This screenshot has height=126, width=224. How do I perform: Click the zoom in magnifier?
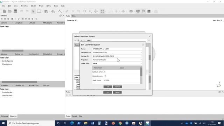click(85, 11)
